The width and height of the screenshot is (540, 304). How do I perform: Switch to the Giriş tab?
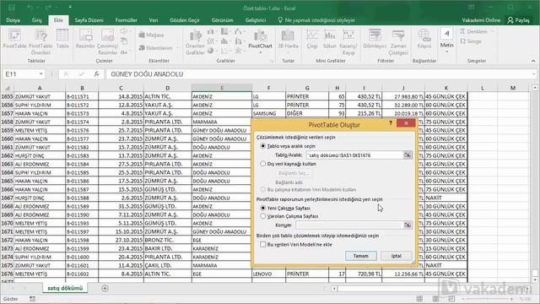pos(36,20)
